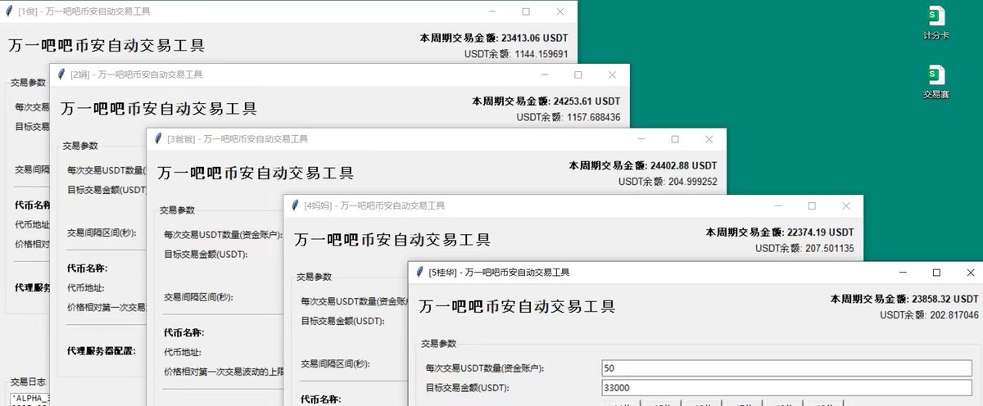Click 代币名称 label in [4妈妈] window

tap(319, 399)
